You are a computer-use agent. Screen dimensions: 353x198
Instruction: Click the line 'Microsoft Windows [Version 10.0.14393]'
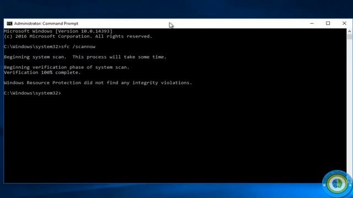pyautogui.click(x=58, y=31)
